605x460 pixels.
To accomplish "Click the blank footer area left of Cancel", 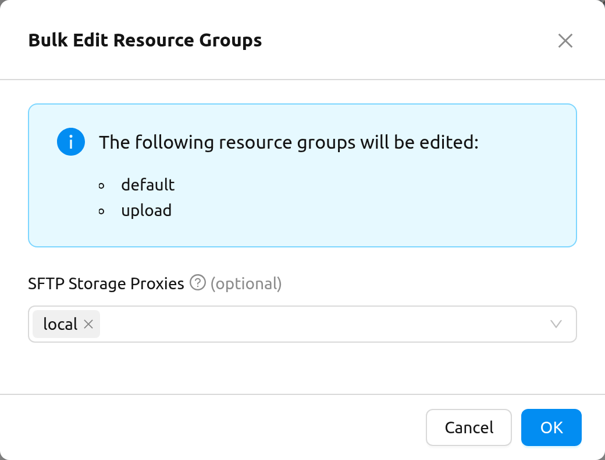I will [x=212, y=427].
